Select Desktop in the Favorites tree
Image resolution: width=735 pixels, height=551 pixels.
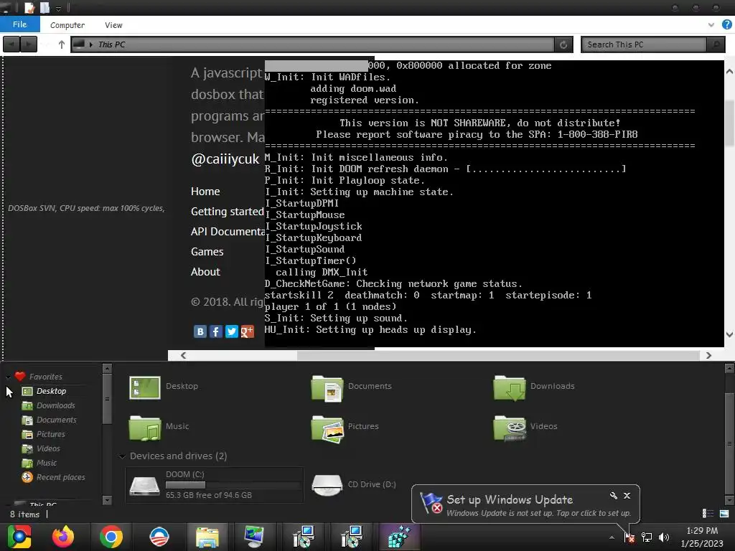(51, 391)
